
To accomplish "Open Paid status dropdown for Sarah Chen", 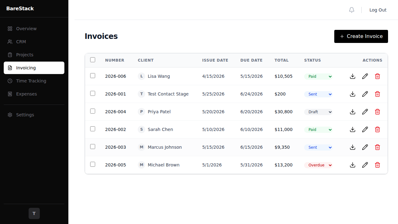I will pos(318,130).
